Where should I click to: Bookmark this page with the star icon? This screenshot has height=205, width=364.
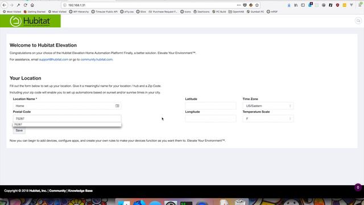click(x=257, y=5)
